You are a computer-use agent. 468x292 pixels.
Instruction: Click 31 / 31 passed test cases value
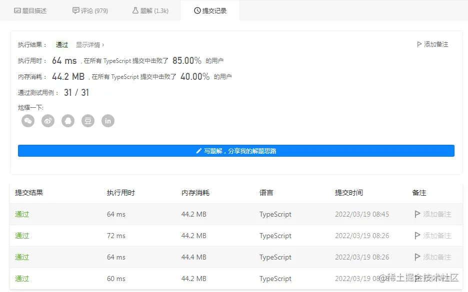[x=76, y=92]
